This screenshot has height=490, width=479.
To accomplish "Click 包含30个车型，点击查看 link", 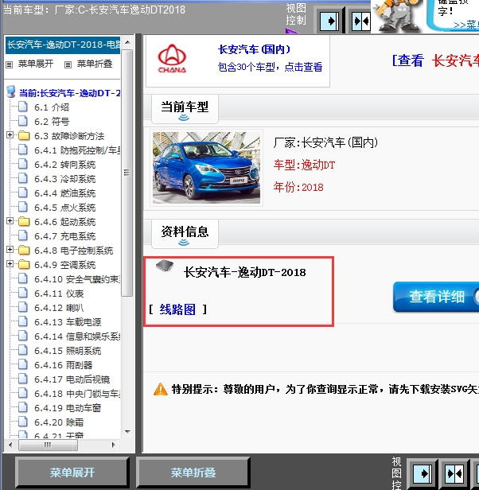I will (x=270, y=67).
